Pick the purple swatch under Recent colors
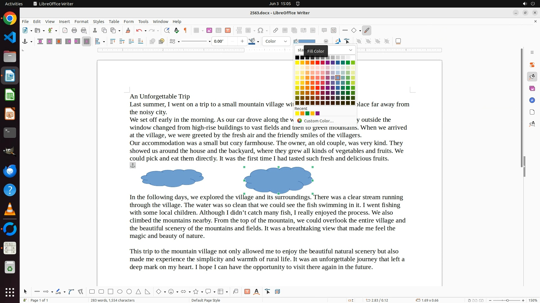Viewport: 540px width, 303px height. [318, 113]
